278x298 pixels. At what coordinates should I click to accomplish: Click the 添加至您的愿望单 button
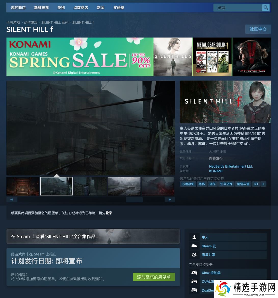[154, 277]
